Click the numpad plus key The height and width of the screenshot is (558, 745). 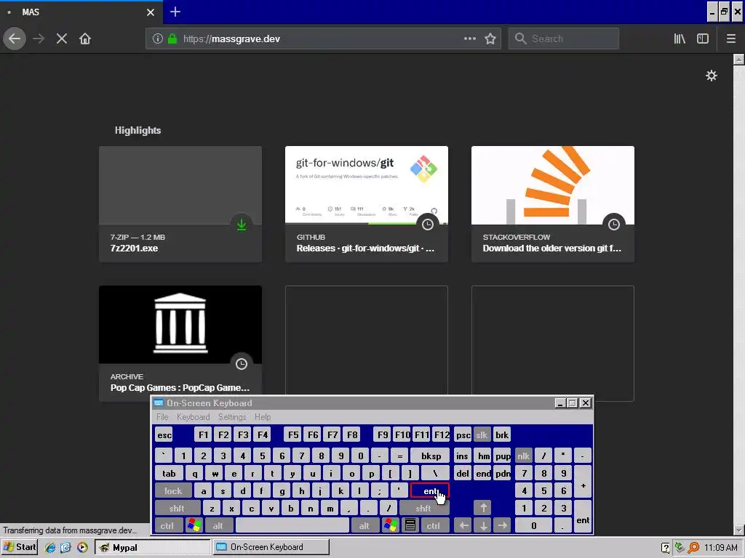[x=583, y=482]
